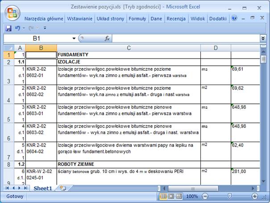This screenshot has width=270, height=203.
Task: Click the Save icon in quick access toolbar
Action: pyautogui.click(x=8, y=28)
